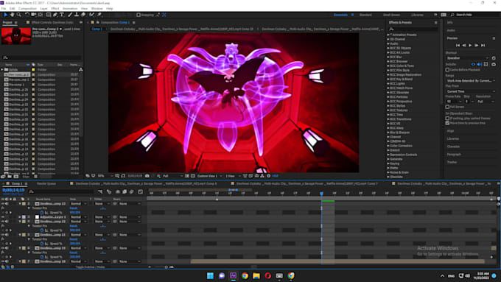501x282 pixels.
Task: Select the Clone Stamp tool
Action: (x=77, y=15)
